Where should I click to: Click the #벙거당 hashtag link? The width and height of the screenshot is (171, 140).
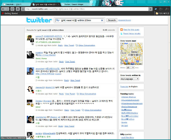coord(59,36)
